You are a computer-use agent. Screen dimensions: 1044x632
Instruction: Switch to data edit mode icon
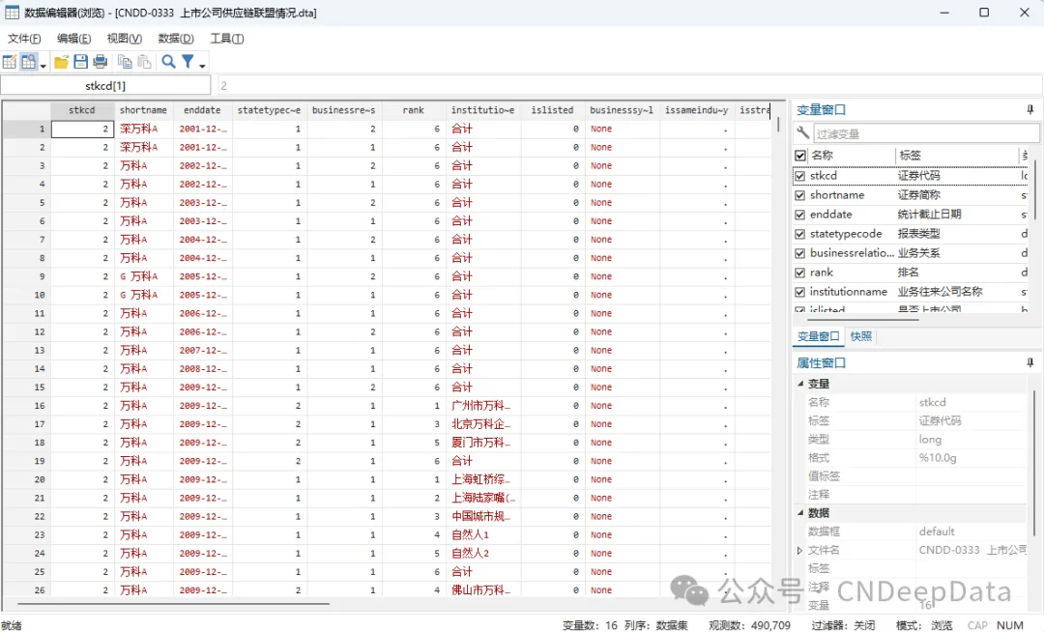[x=9, y=62]
